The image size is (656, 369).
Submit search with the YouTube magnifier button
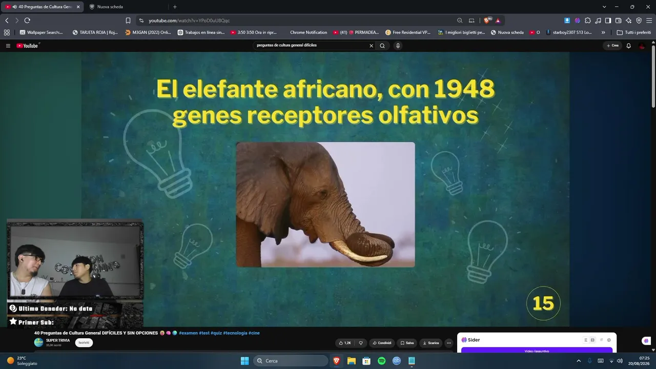pyautogui.click(x=382, y=46)
